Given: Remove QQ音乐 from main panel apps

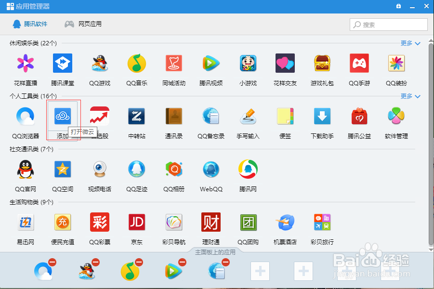Looking at the screenshot, I should pos(139,262).
